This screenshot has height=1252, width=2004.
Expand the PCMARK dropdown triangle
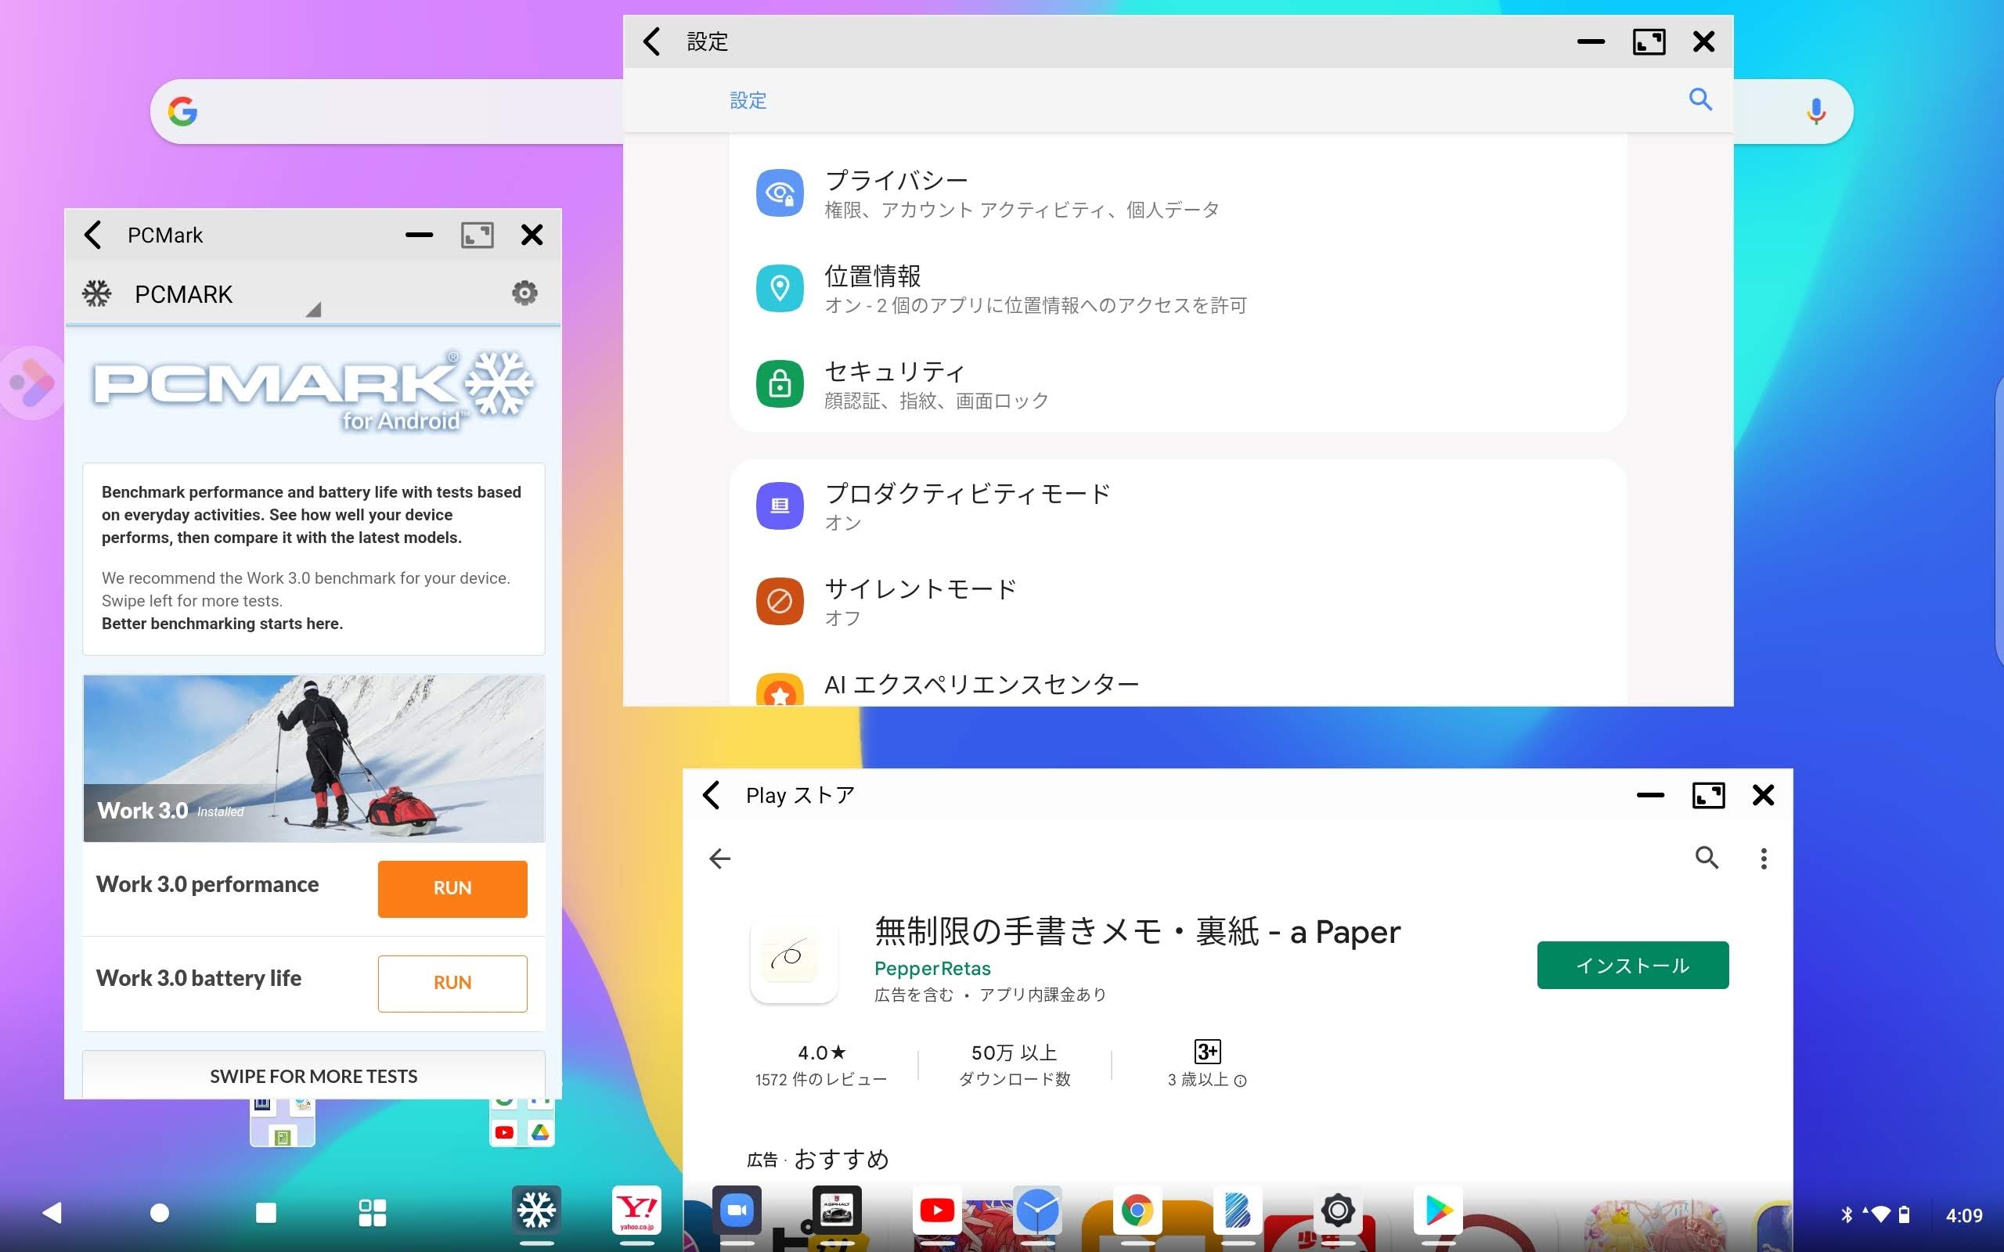point(313,310)
